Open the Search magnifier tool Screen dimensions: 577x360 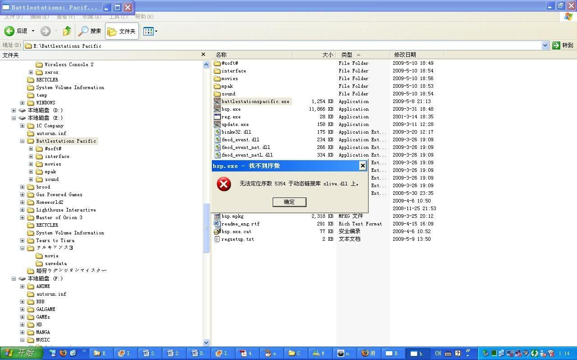tap(83, 31)
